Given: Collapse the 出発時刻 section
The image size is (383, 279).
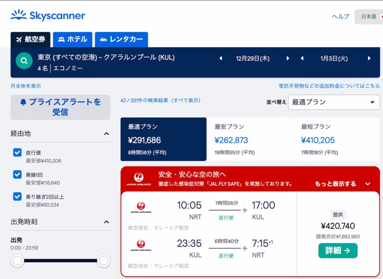Looking at the screenshot, I should coord(107,222).
